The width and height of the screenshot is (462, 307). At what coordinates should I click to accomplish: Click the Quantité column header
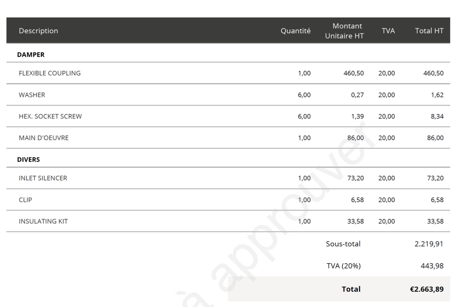coord(296,31)
